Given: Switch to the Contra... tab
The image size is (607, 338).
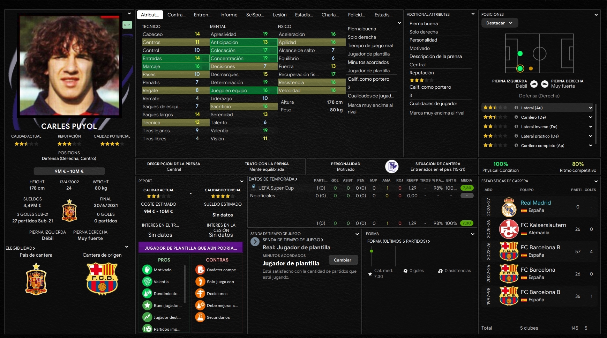Looking at the screenshot, I should pos(177,15).
